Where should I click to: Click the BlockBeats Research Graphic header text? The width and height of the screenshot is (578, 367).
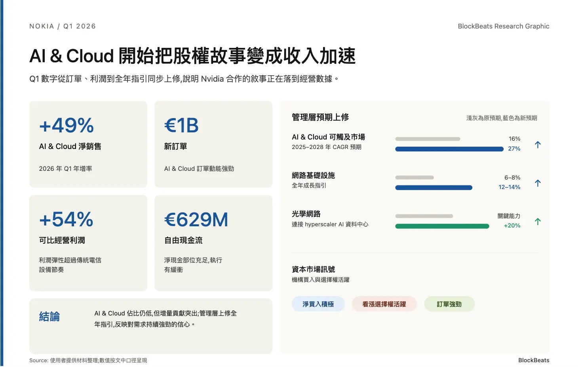(x=504, y=26)
